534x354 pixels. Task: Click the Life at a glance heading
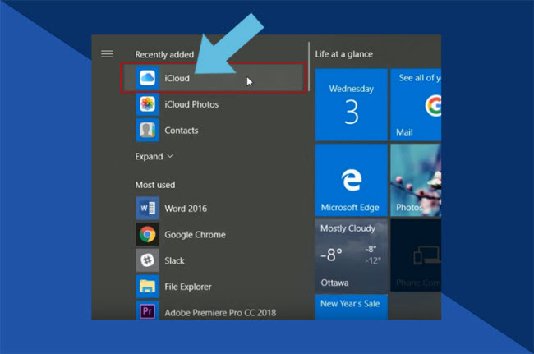coord(343,54)
